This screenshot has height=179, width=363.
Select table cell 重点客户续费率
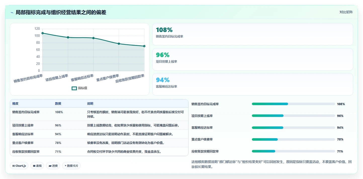point(23,143)
